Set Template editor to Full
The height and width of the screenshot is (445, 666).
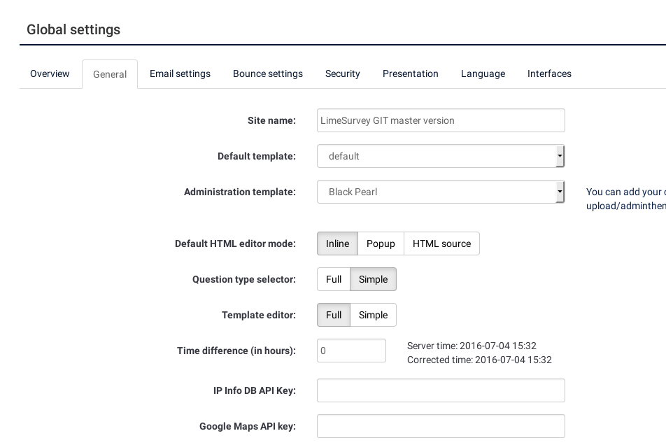tap(334, 315)
